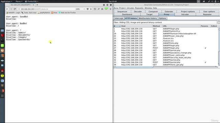Open the yellow circular icon in dock

[x=2, y=76]
